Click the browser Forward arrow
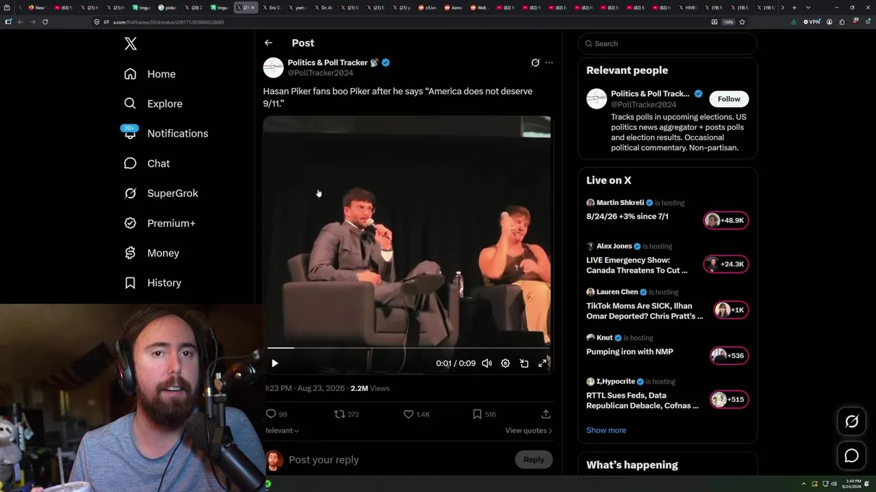Viewport: 876px width, 492px height. [32, 22]
